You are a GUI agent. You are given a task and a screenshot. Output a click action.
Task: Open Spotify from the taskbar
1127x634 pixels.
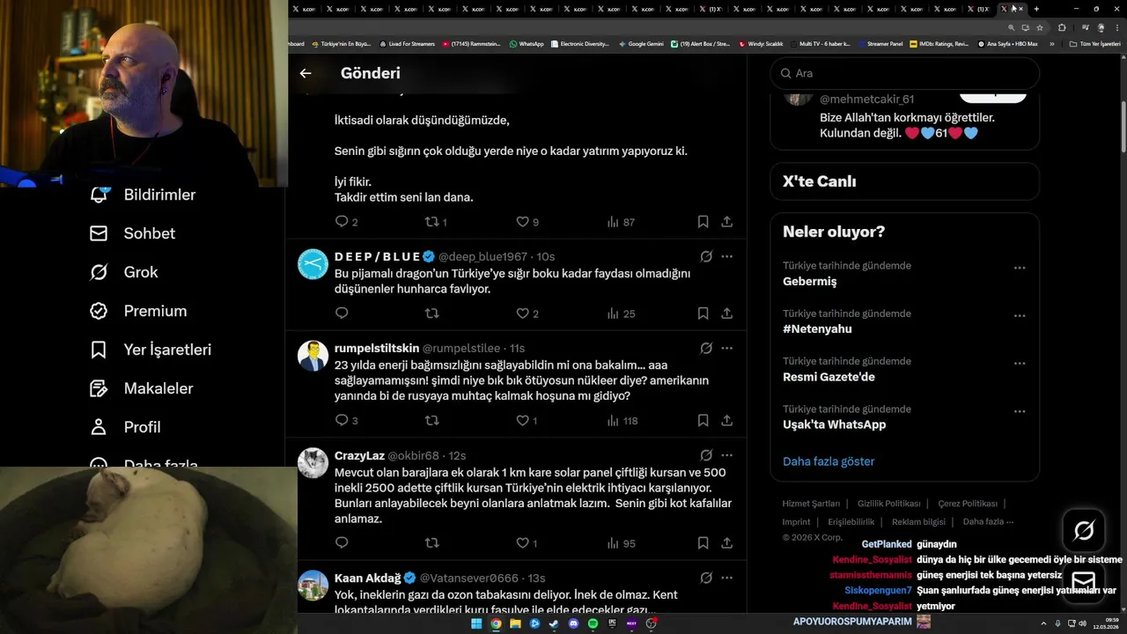pyautogui.click(x=593, y=623)
